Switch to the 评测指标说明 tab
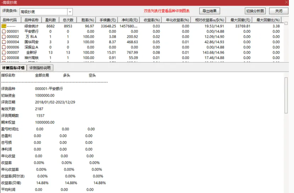294x193 pixels. click(x=41, y=68)
